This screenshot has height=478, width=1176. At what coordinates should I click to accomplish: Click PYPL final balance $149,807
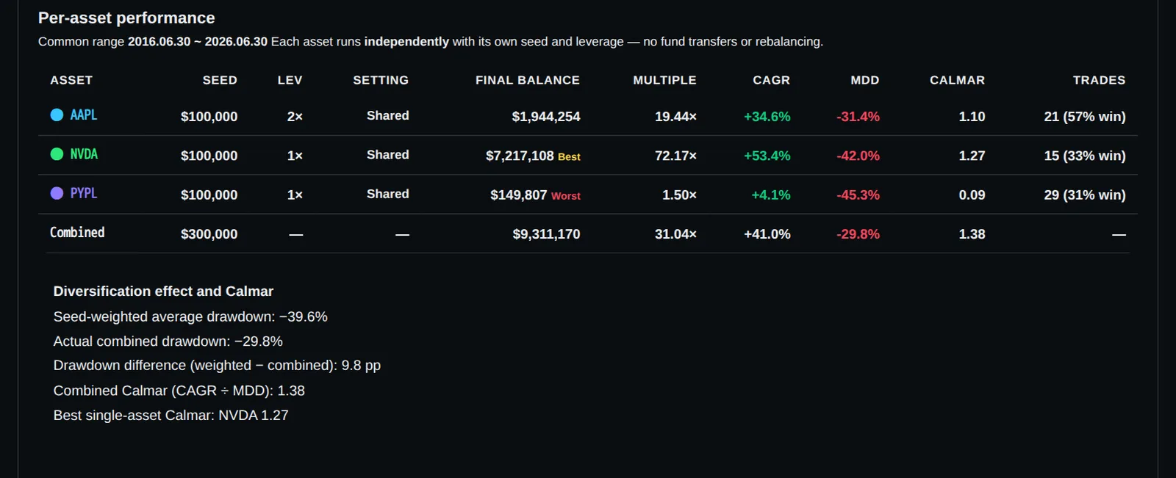tap(519, 195)
